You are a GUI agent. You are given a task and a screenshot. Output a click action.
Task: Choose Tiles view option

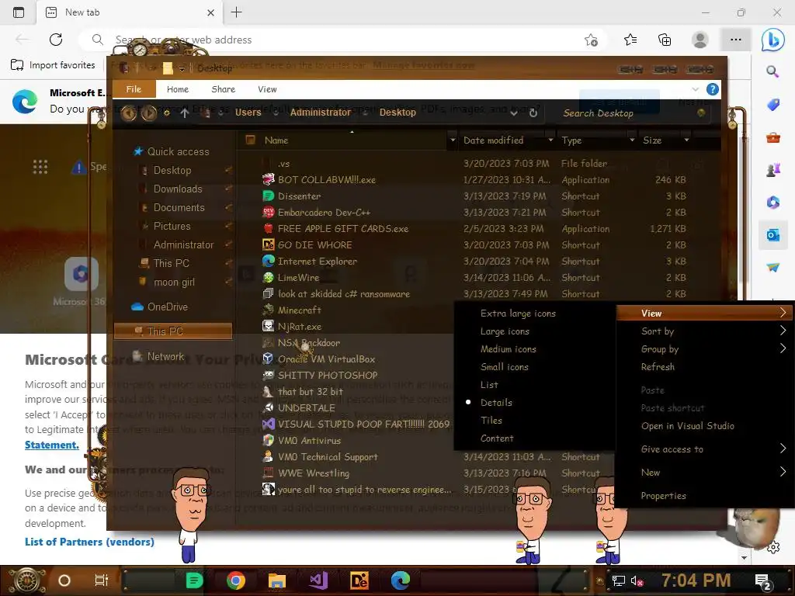[x=491, y=420]
